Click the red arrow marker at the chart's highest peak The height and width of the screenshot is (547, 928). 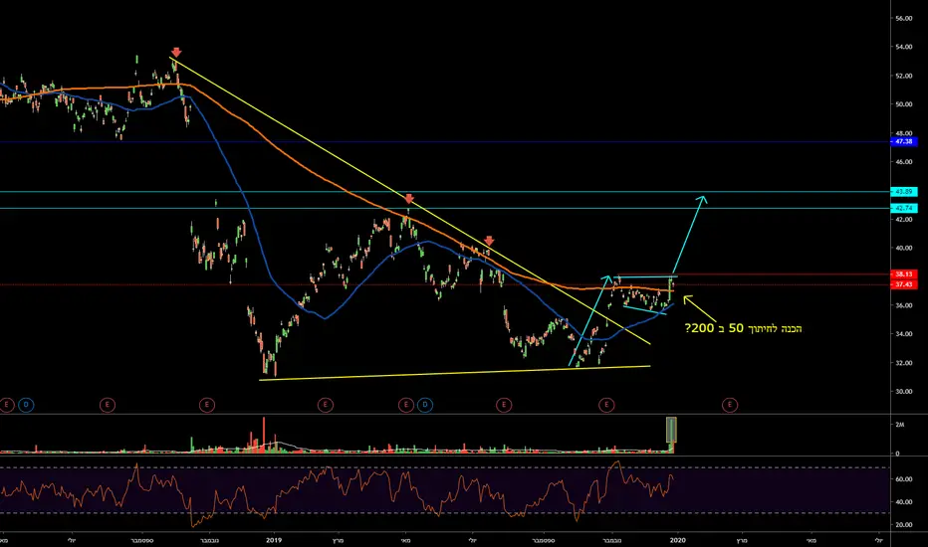click(x=176, y=52)
